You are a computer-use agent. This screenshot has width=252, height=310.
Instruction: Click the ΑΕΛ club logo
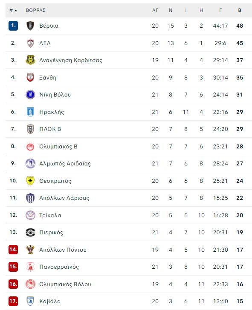pos(30,43)
